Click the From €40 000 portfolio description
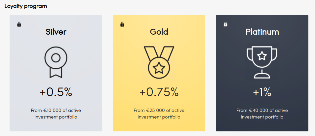The height and width of the screenshot is (136, 315). pyautogui.click(x=262, y=114)
